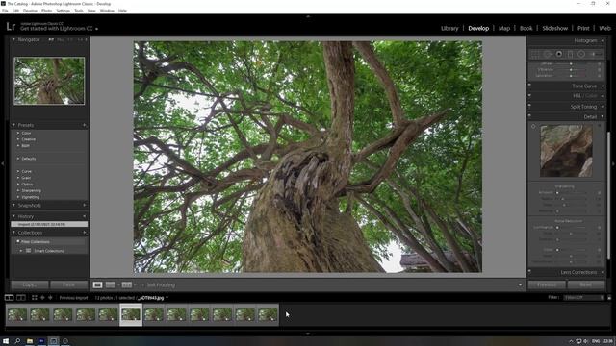Go back using left arrow above filmstrip

pyautogui.click(x=42, y=298)
